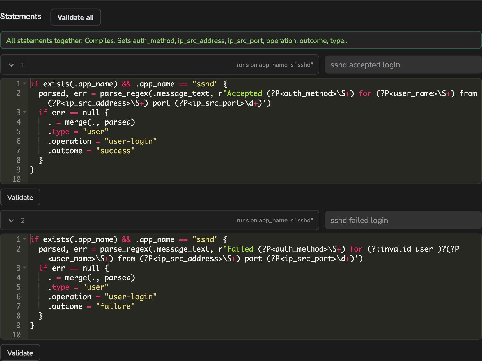The image size is (482, 361).
Task: Validate statement 2 below its editor
Action: 20,353
